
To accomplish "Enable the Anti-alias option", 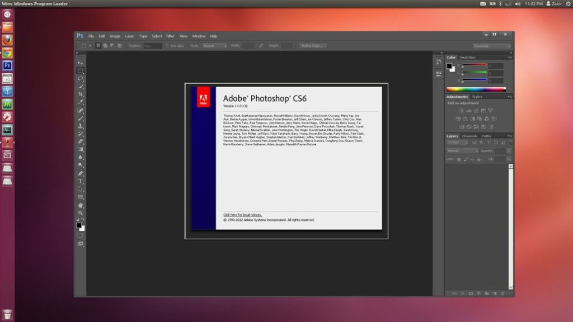I will point(167,46).
